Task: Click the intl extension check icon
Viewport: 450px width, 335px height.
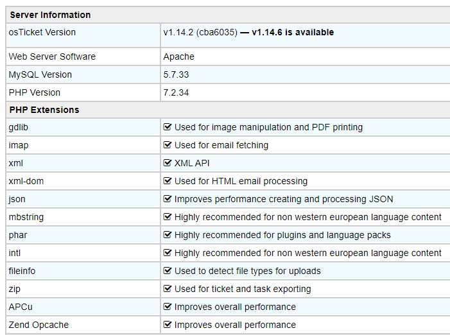Action: [x=168, y=253]
